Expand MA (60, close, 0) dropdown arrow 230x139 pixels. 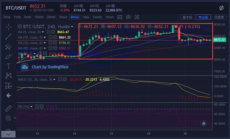45,48
